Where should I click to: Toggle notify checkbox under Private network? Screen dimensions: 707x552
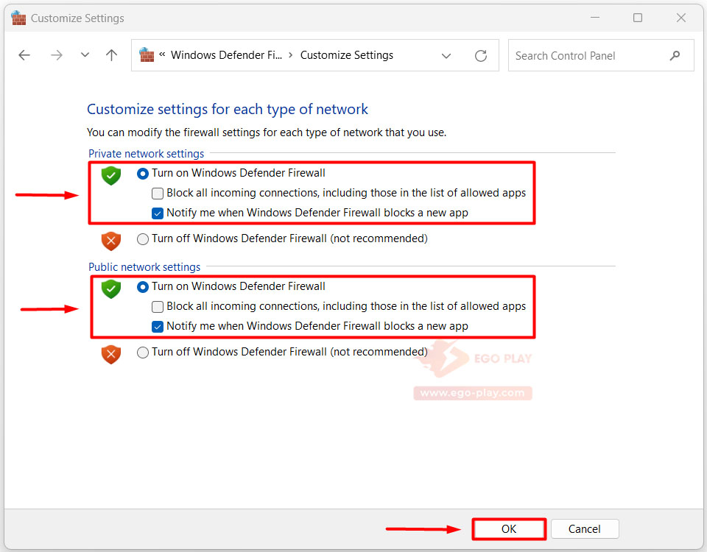pos(158,213)
